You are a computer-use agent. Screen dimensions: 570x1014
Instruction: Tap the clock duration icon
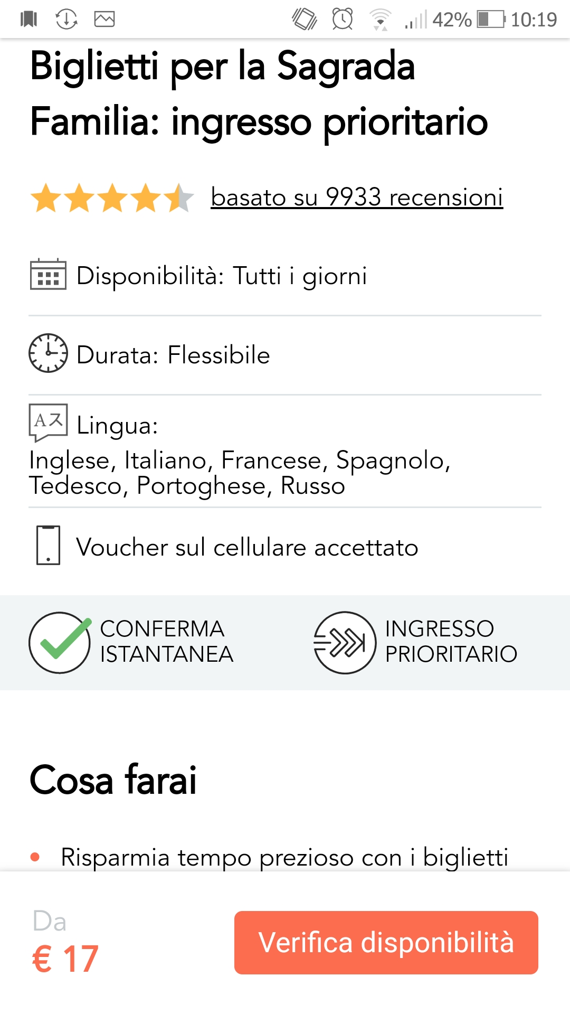pyautogui.click(x=48, y=353)
